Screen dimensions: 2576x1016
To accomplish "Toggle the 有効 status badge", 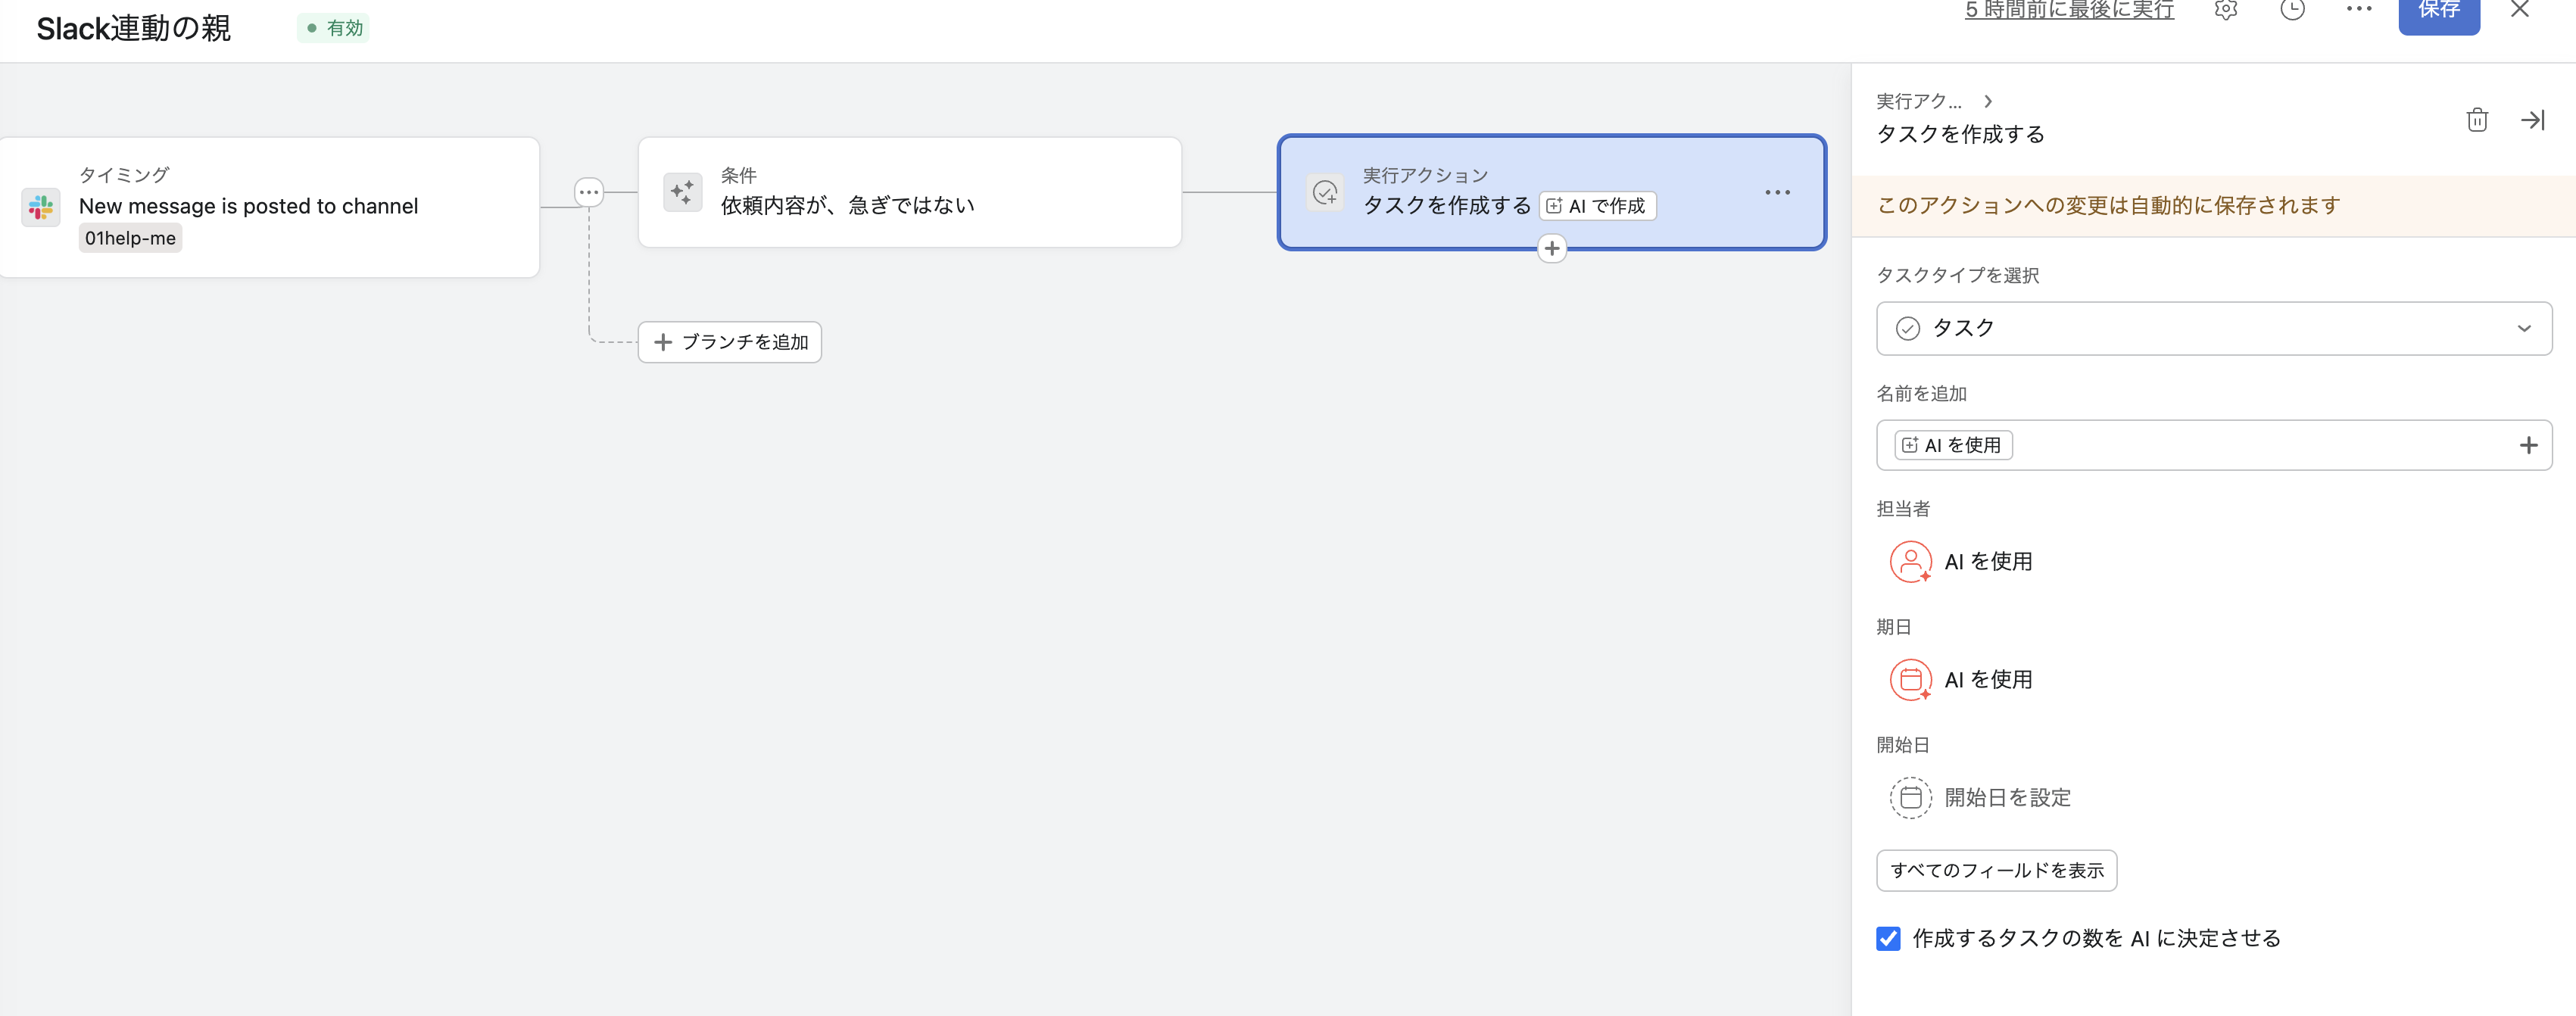I will coord(333,28).
